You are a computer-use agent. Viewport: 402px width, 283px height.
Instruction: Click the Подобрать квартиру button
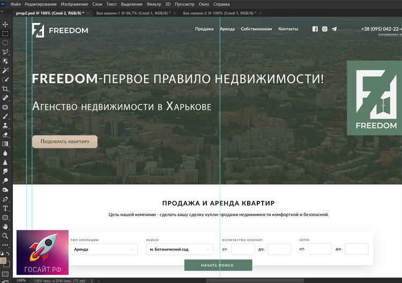coord(65,141)
